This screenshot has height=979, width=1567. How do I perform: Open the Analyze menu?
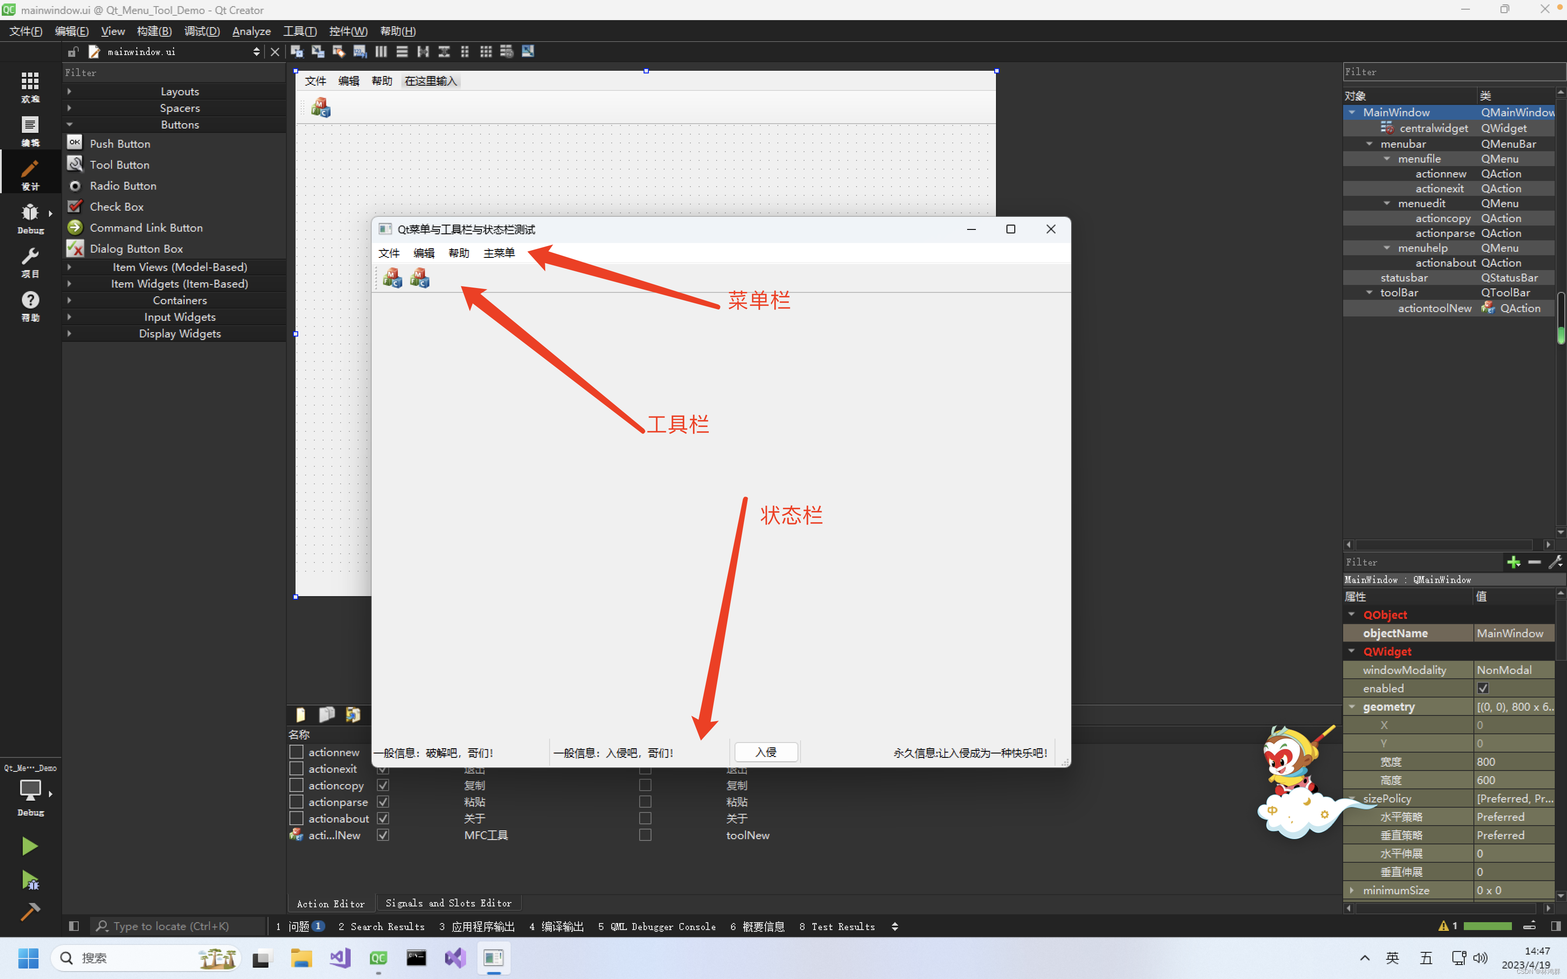click(x=251, y=31)
